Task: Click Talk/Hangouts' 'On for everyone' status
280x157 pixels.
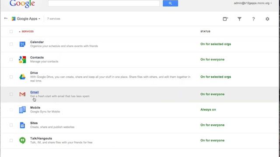Action: click(x=212, y=140)
